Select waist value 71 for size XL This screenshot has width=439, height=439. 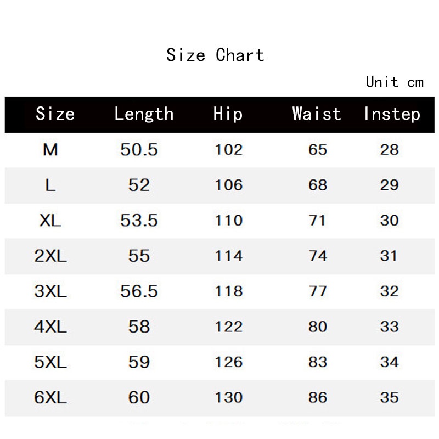click(318, 221)
